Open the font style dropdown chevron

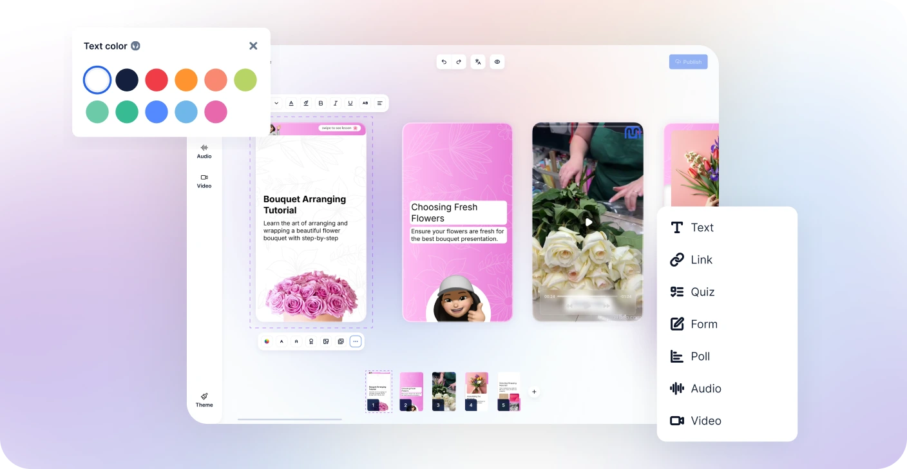(276, 102)
